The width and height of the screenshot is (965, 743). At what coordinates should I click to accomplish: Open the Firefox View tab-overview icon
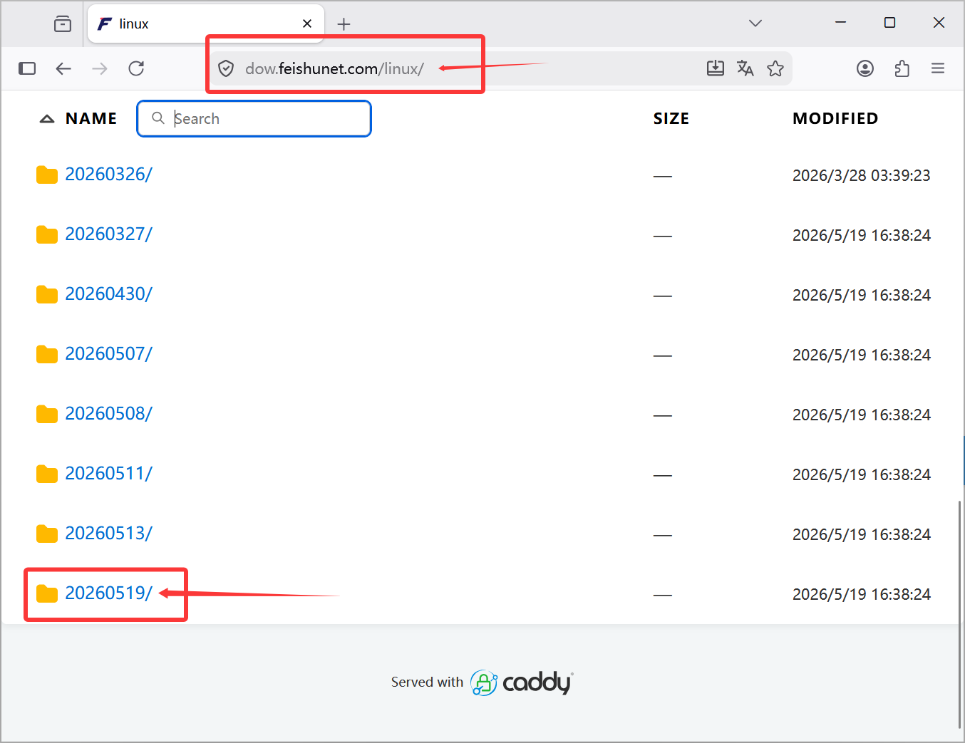click(x=63, y=24)
